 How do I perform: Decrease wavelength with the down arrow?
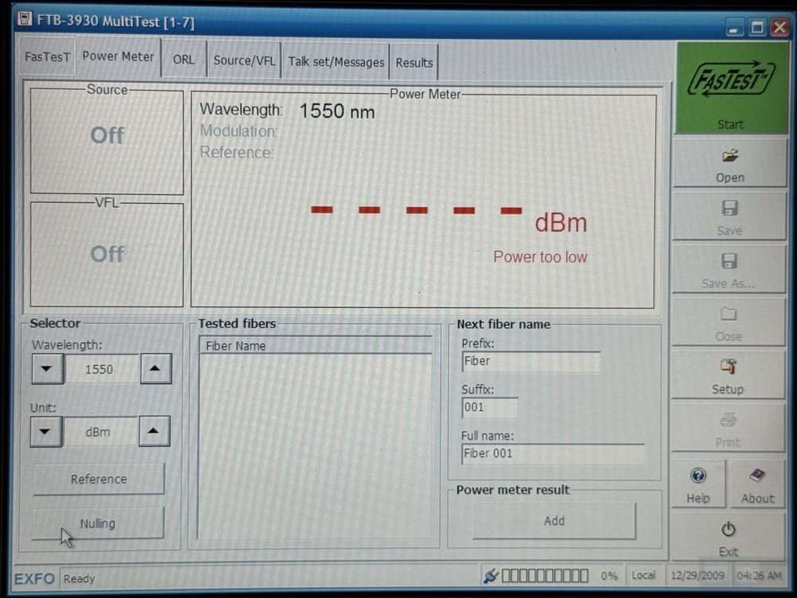46,369
